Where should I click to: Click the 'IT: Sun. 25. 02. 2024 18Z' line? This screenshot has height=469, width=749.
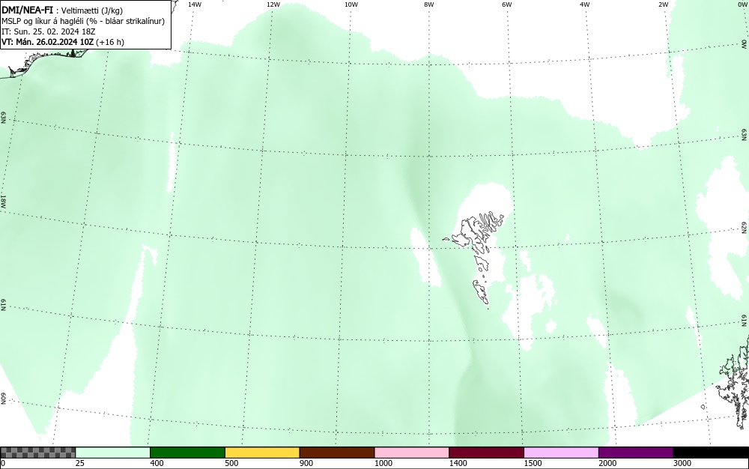tap(49, 31)
